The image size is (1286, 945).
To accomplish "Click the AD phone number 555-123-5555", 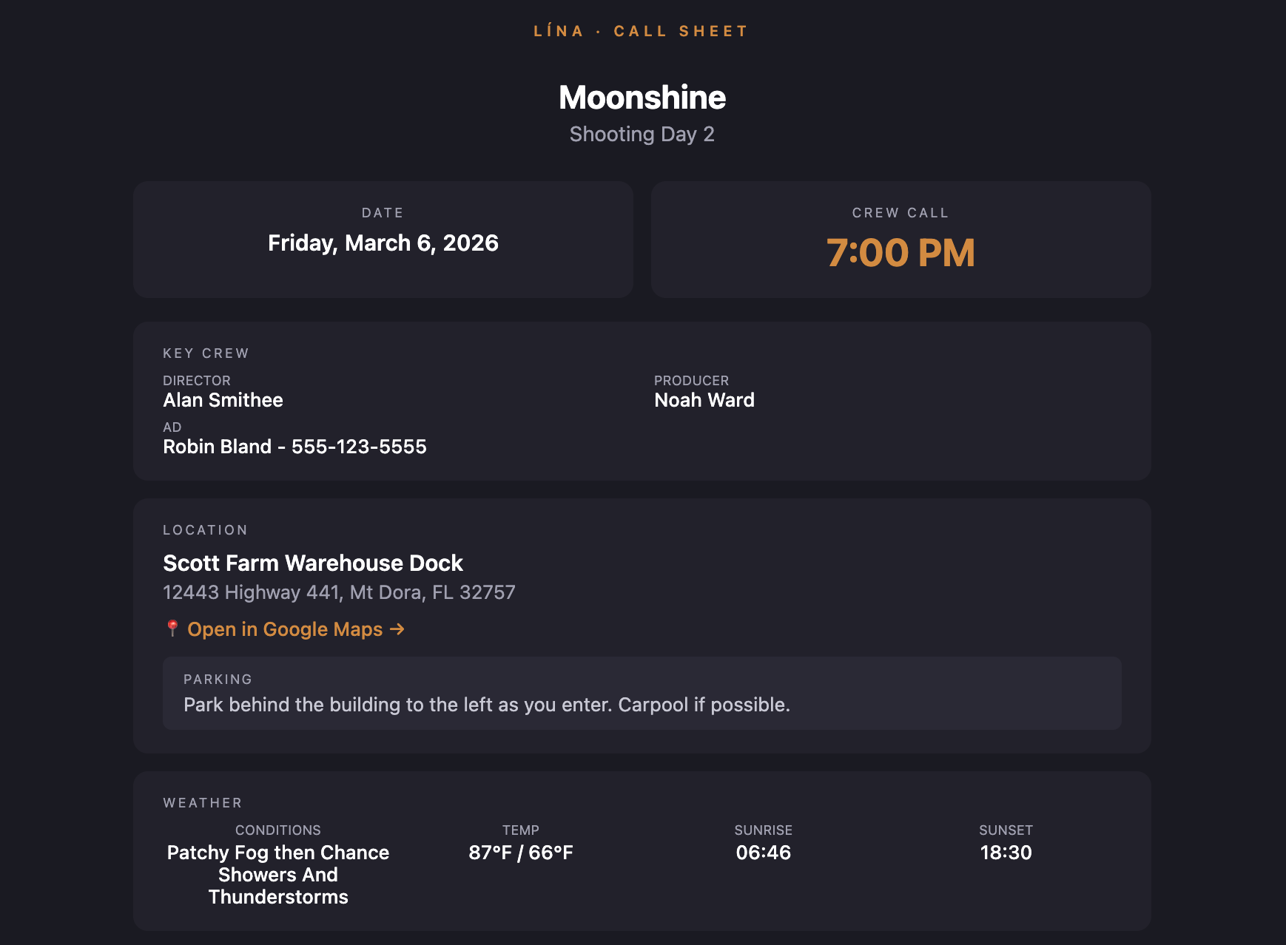I will [x=359, y=447].
